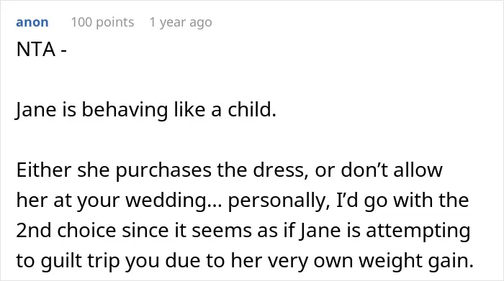Click the word child in the second line

(x=252, y=110)
